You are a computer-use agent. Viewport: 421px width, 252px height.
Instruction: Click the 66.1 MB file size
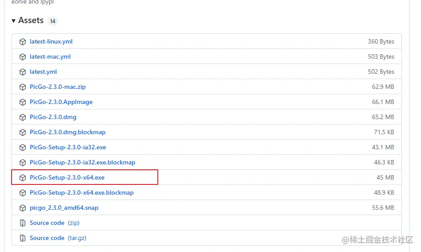(x=383, y=102)
